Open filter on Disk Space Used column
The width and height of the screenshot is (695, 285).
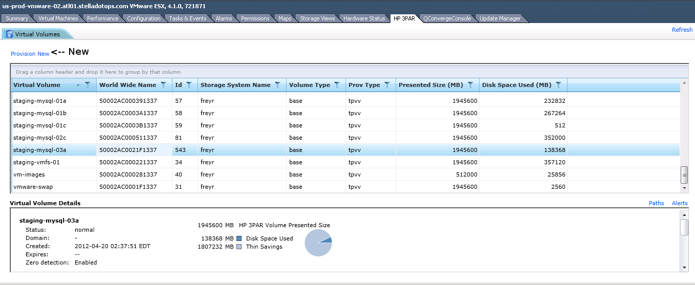558,85
